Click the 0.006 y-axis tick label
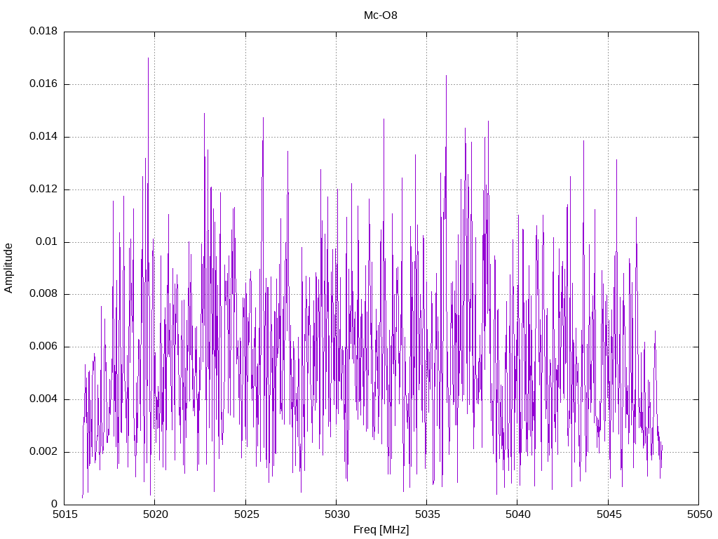Image resolution: width=718 pixels, height=539 pixels. pyautogui.click(x=43, y=347)
